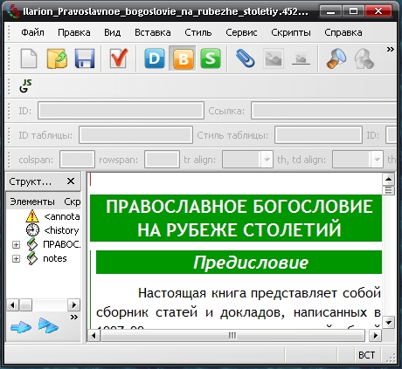Click the New document icon

point(29,58)
